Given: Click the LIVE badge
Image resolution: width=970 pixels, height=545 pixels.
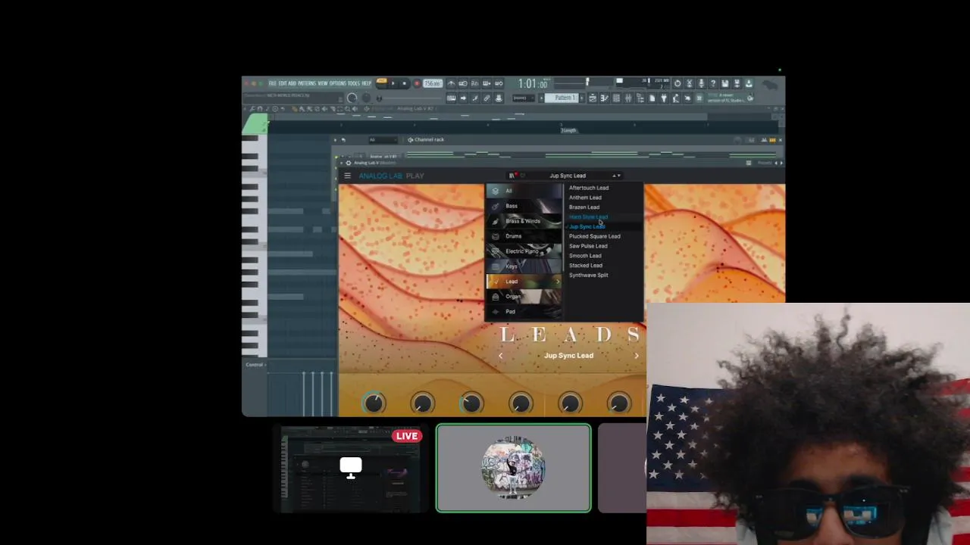Looking at the screenshot, I should pos(407,436).
